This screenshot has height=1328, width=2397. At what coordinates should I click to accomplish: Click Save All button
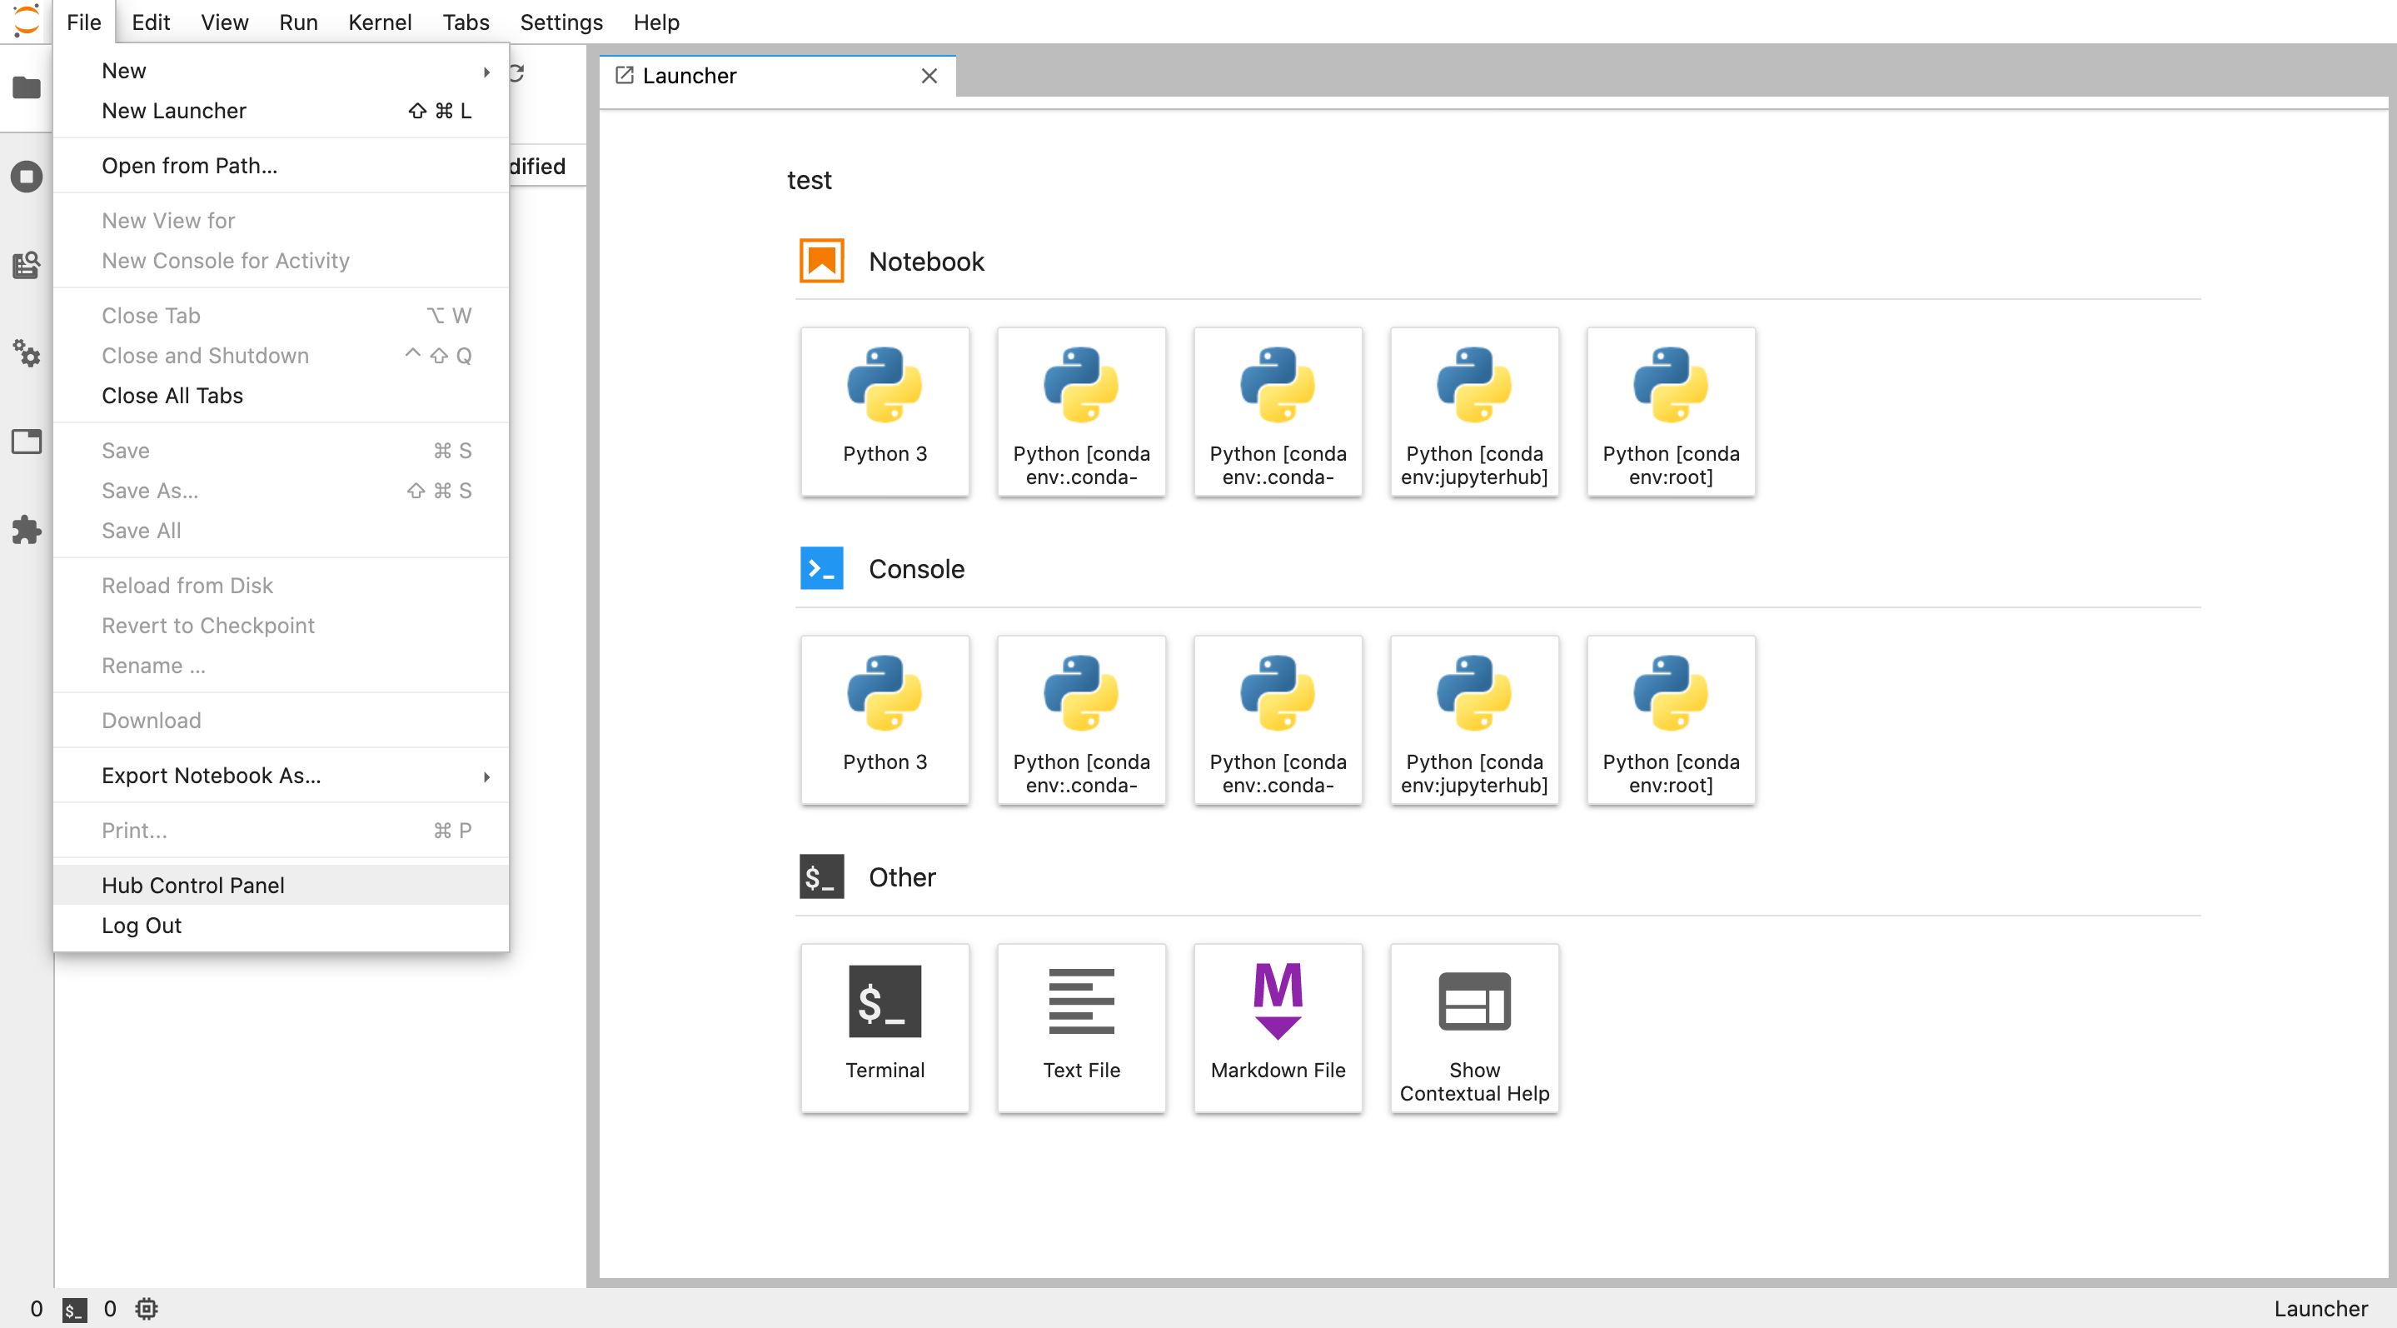coord(142,530)
